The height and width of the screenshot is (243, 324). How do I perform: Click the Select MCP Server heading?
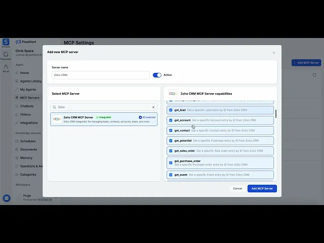coord(66,94)
